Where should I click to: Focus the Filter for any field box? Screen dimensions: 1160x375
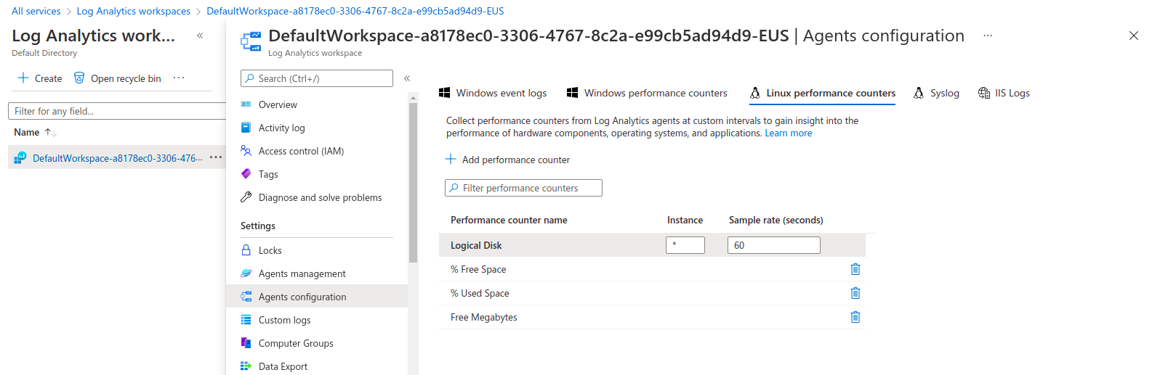pos(117,111)
